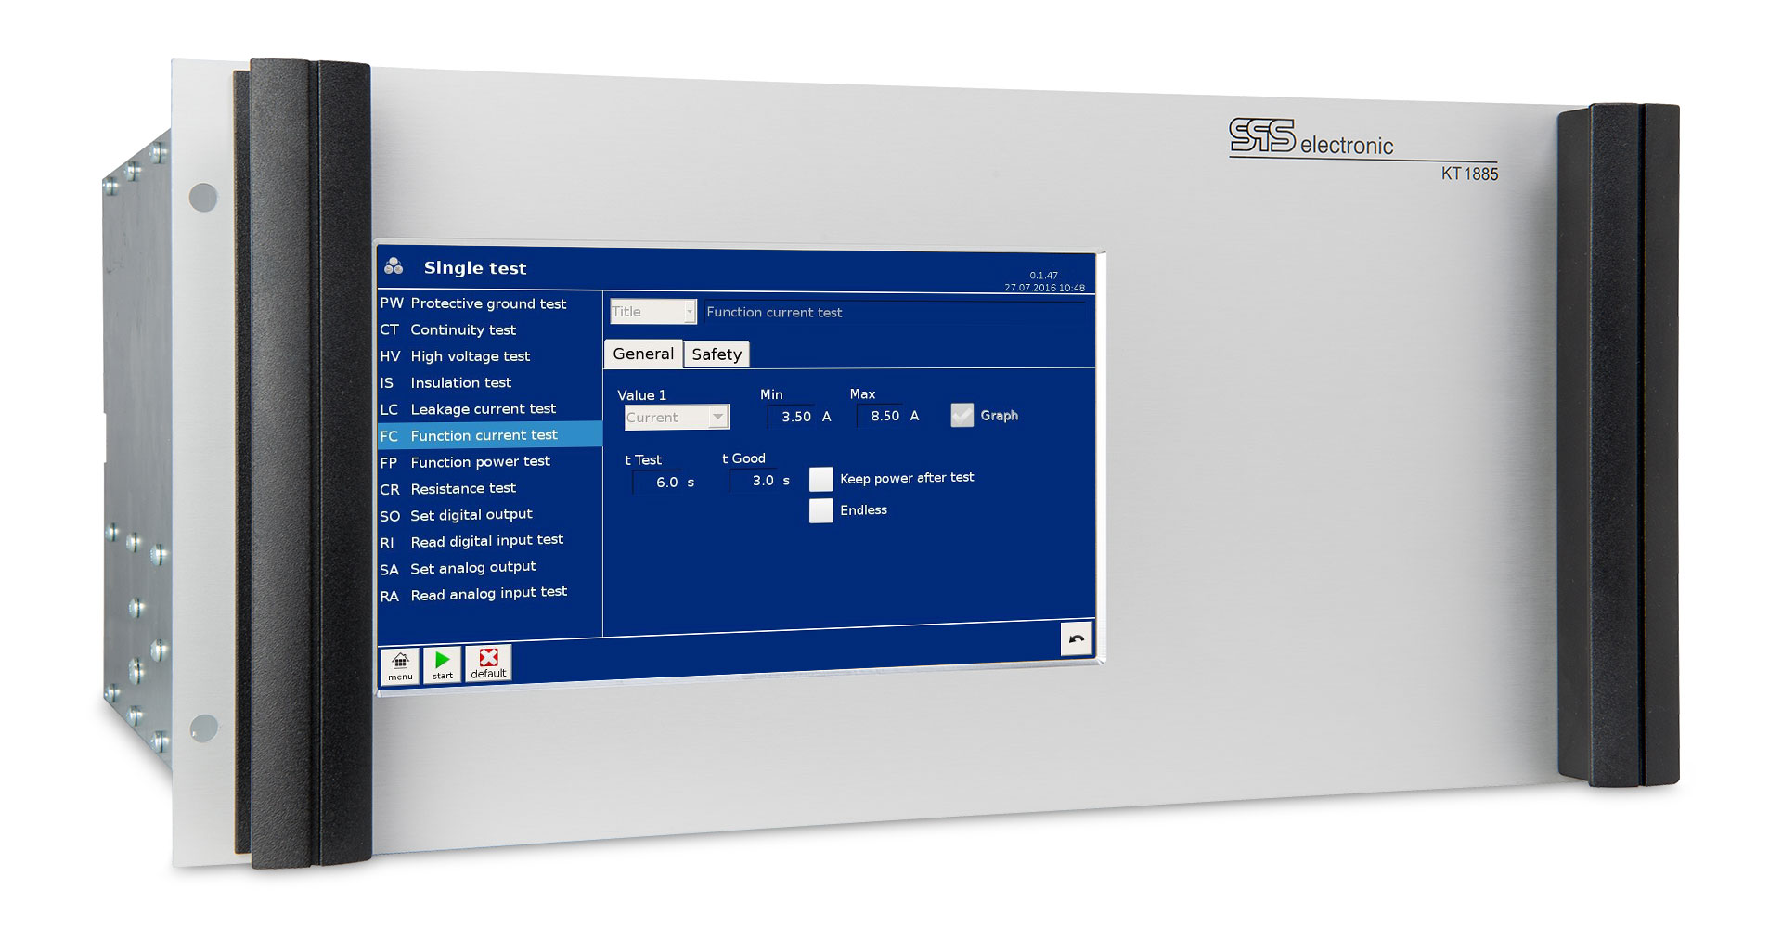
Task: Select the General tab
Action: [x=643, y=354]
